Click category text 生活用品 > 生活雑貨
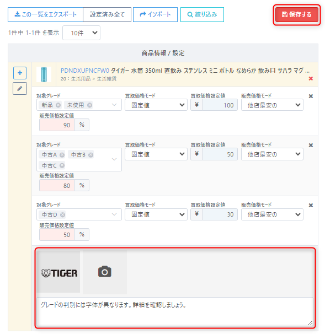The height and width of the screenshot is (334, 325). [94, 79]
